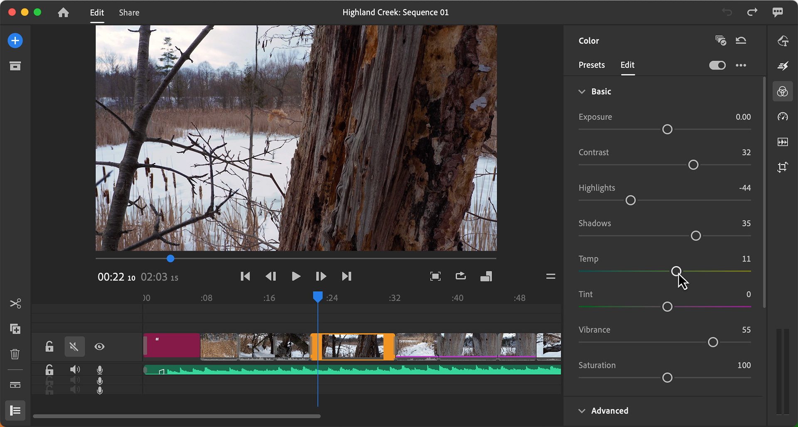This screenshot has height=427, width=798.
Task: Click the aspect ratio icon below monitor
Action: (x=486, y=276)
